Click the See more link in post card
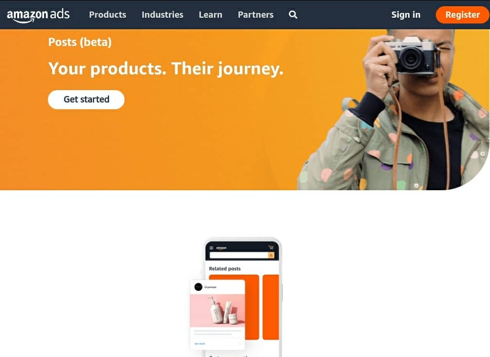 [x=200, y=344]
